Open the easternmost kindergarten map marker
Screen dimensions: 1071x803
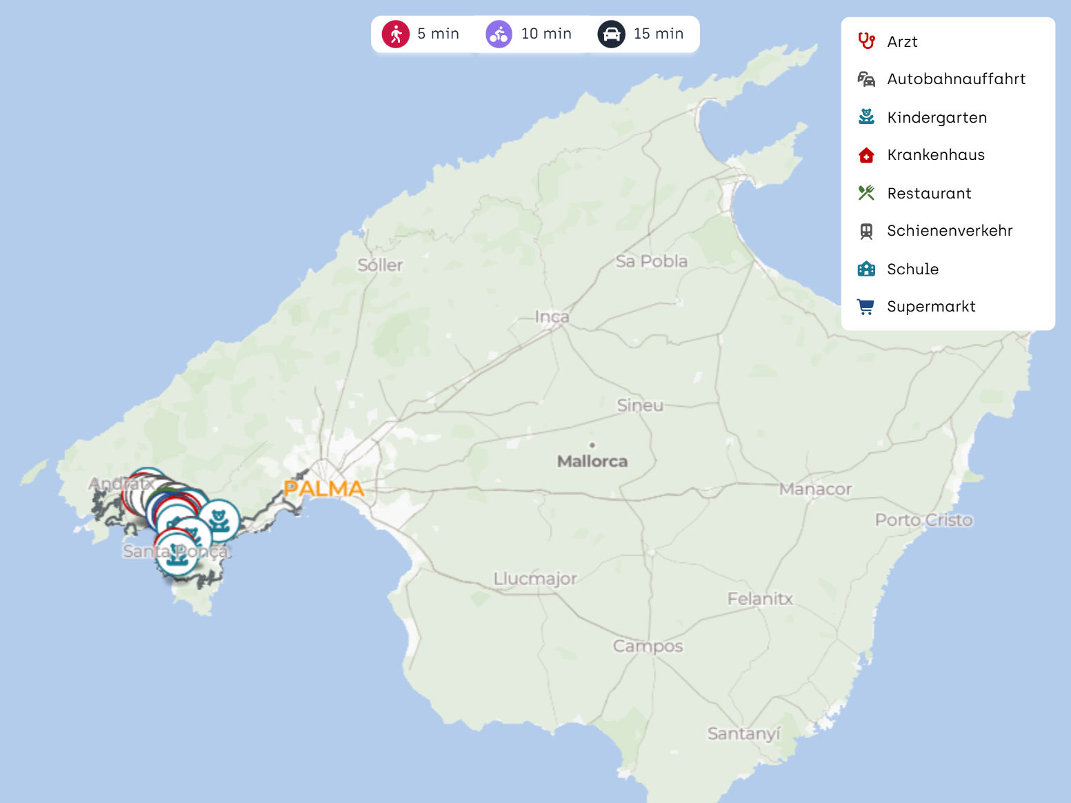coord(219,520)
